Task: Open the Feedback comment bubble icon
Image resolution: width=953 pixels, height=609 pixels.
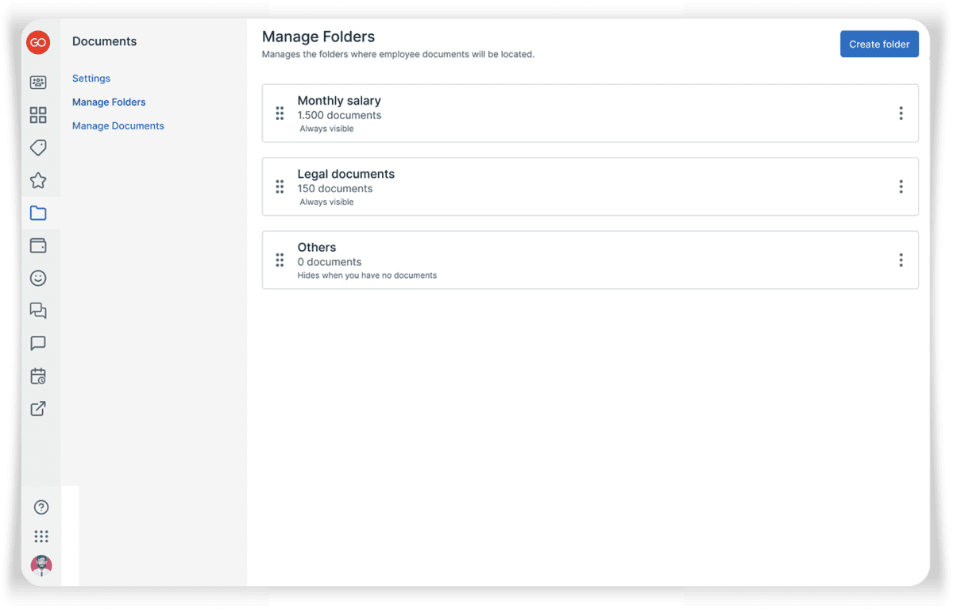Action: tap(37, 343)
